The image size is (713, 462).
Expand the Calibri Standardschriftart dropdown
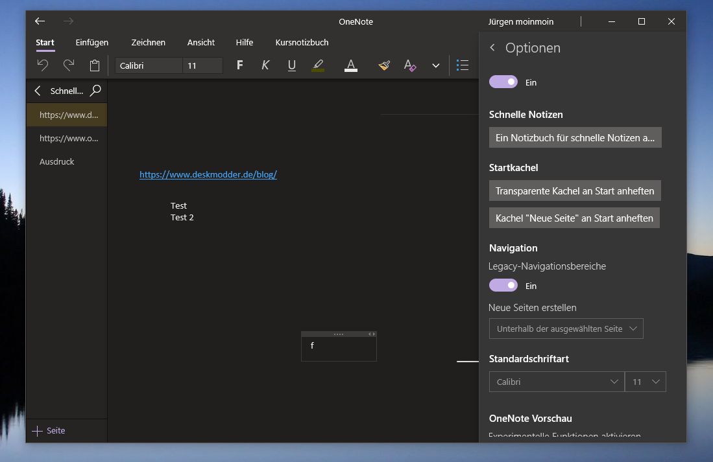point(557,382)
